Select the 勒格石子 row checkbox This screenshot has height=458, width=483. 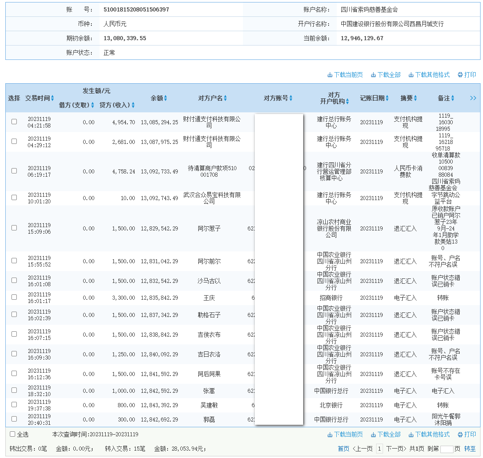14,314
